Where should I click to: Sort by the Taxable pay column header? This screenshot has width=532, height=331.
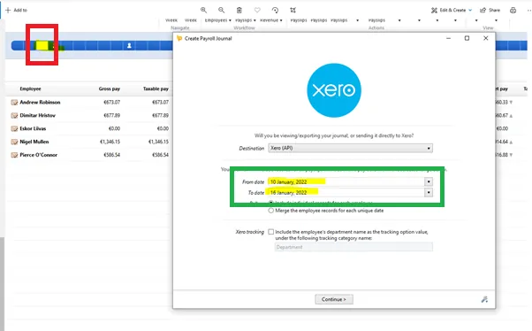(x=156, y=89)
